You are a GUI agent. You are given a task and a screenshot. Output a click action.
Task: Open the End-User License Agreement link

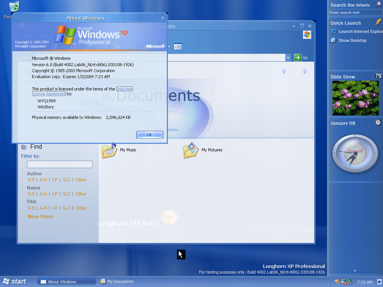(x=124, y=89)
